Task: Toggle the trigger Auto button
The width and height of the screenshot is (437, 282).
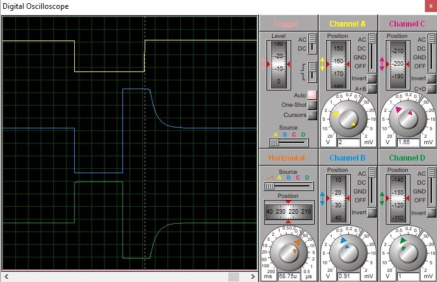Action: (312, 95)
